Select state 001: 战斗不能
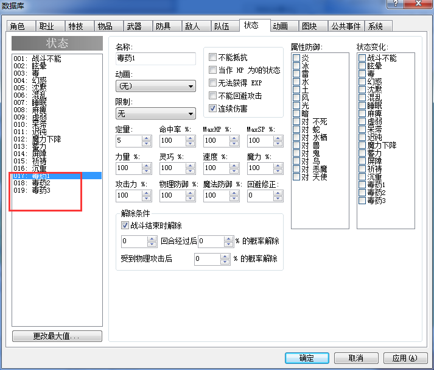Screen dimensions: 434x370 [57, 59]
